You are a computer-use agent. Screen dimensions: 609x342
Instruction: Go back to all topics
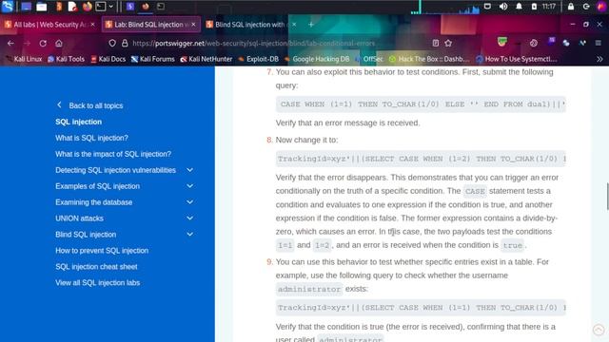[x=90, y=105]
